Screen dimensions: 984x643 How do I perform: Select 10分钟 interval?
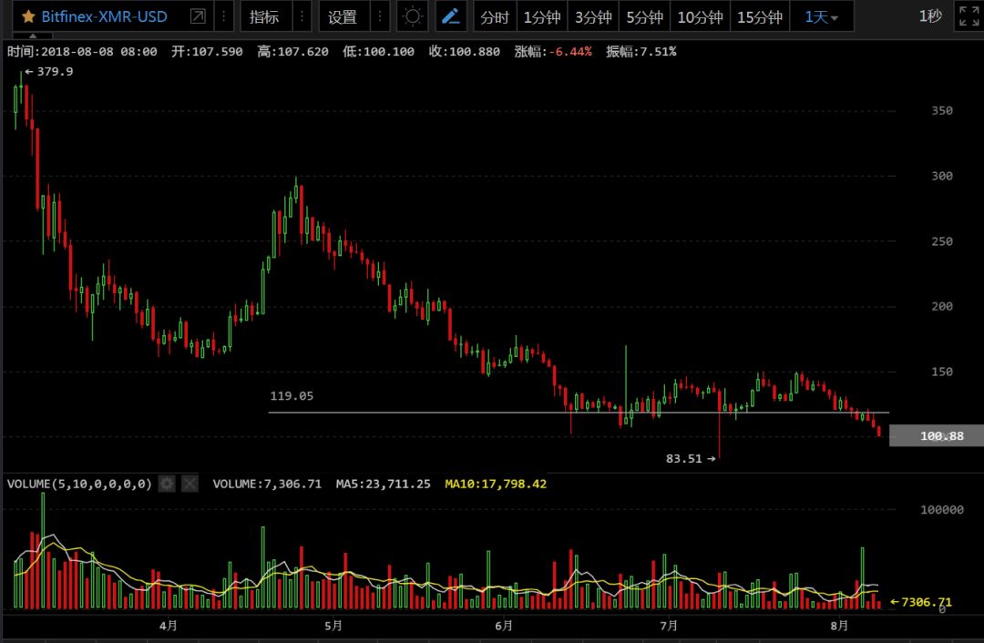pos(700,17)
